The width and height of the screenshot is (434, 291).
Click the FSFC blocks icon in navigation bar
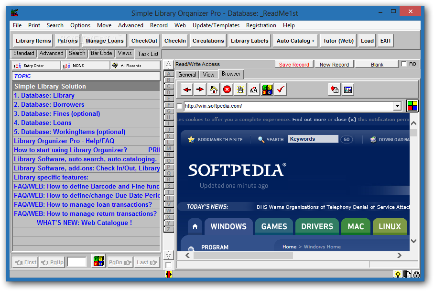(98, 261)
